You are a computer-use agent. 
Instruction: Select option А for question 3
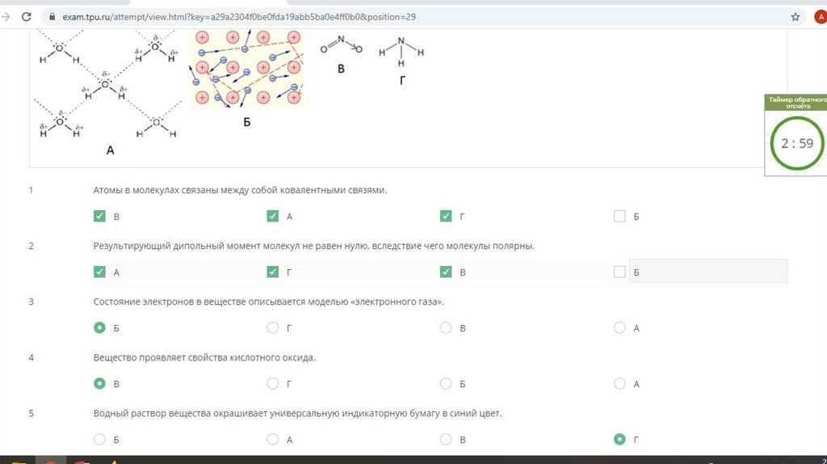619,327
